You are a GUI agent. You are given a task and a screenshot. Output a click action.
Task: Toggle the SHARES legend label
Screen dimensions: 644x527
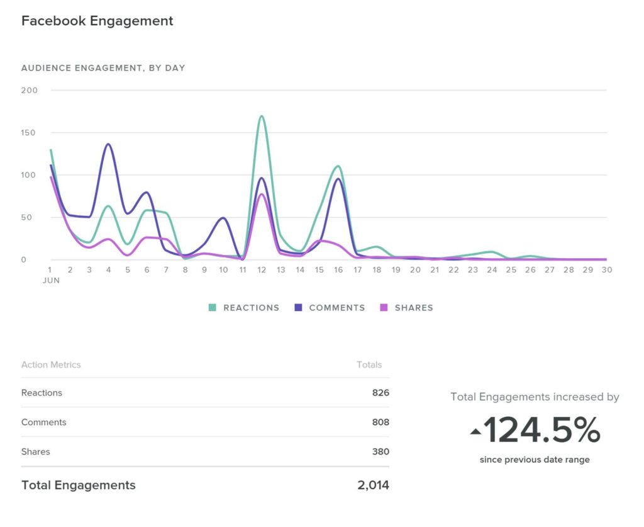click(x=414, y=308)
